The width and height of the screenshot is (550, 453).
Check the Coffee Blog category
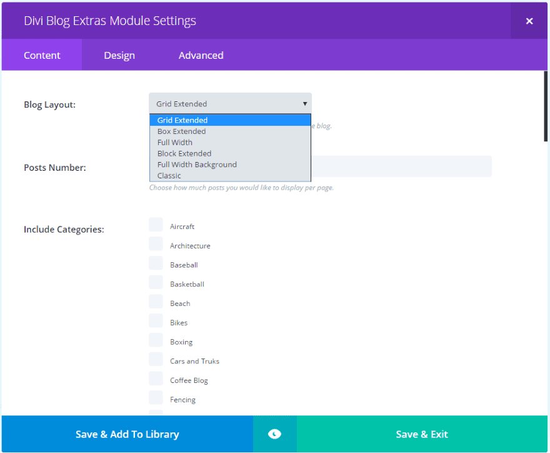click(156, 379)
